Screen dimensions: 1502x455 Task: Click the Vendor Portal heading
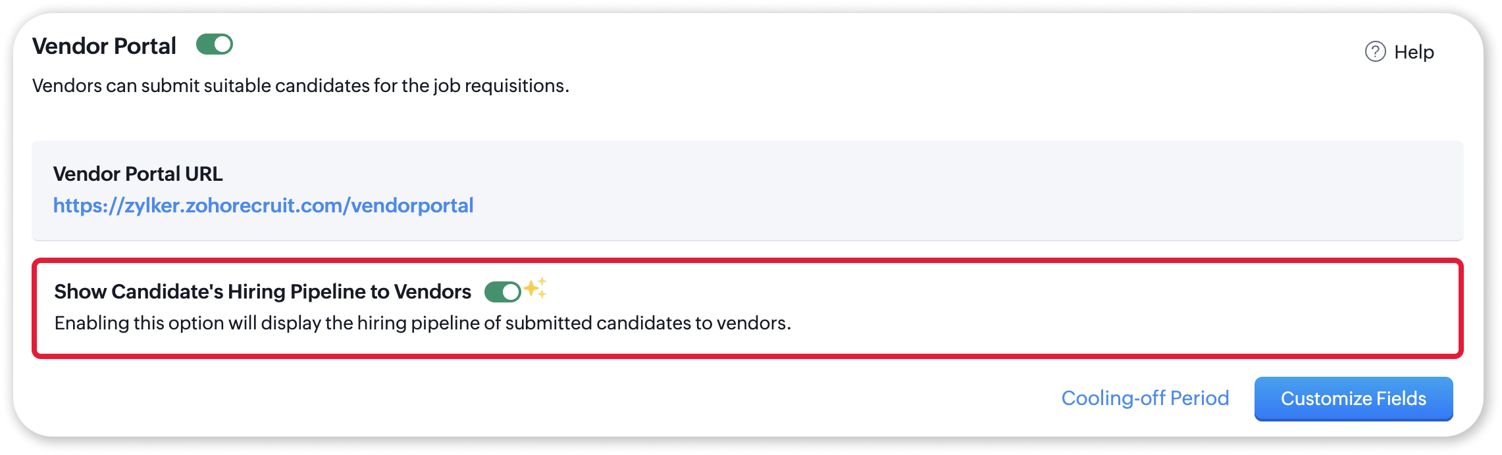point(104,46)
